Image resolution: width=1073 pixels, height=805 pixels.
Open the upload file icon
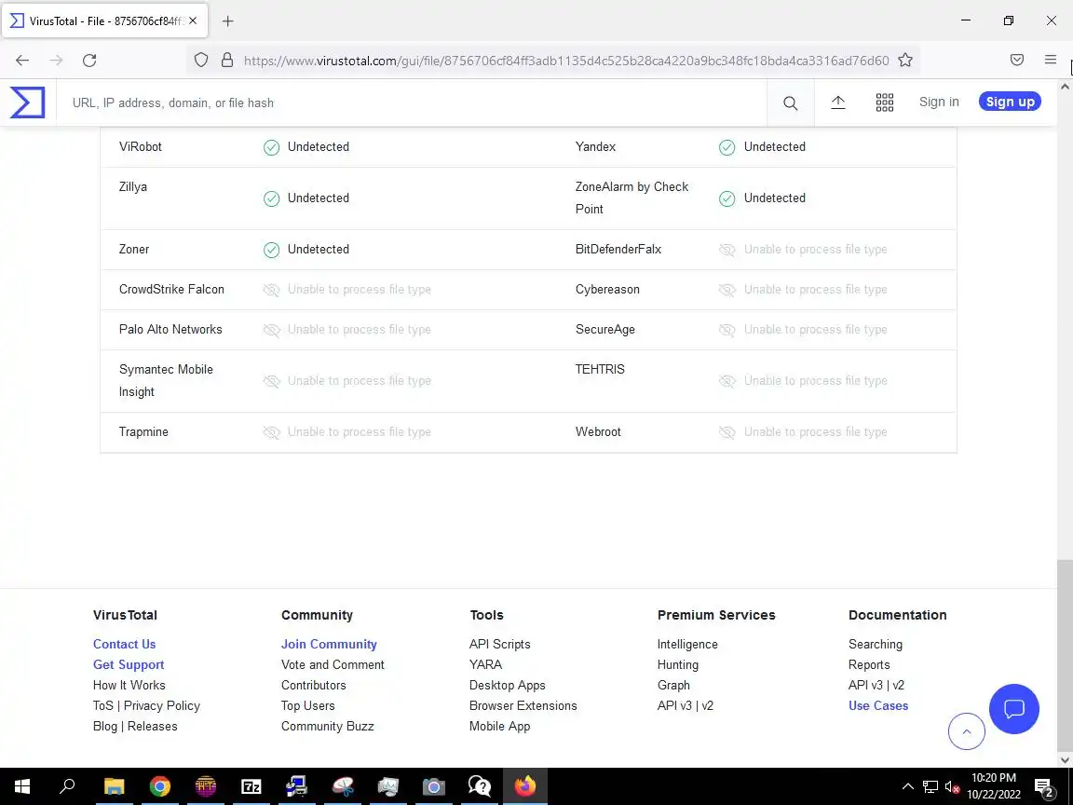838,102
